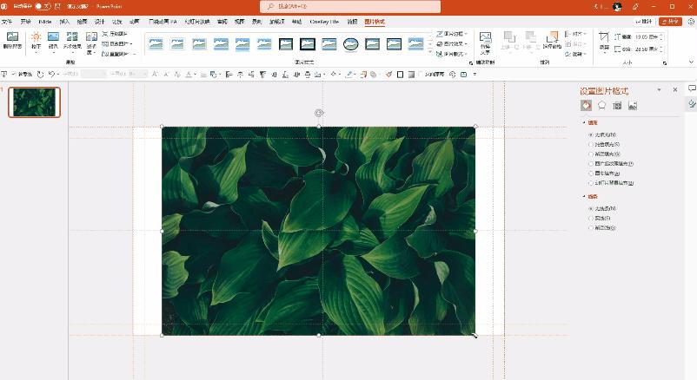
Task: Click Compress Pictures (压缩图片)
Action: pyautogui.click(x=115, y=34)
